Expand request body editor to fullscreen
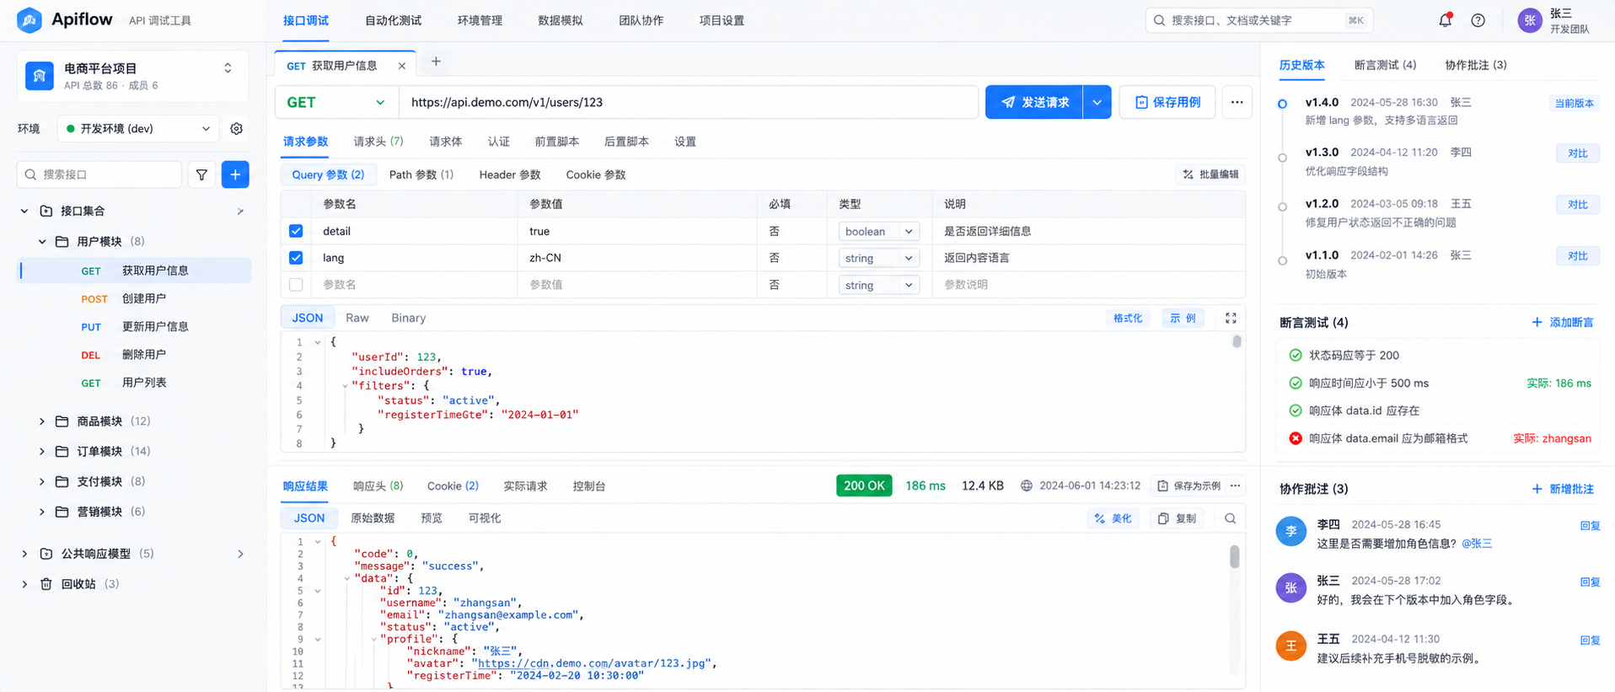Viewport: 1615px width, 692px height. coord(1231,318)
